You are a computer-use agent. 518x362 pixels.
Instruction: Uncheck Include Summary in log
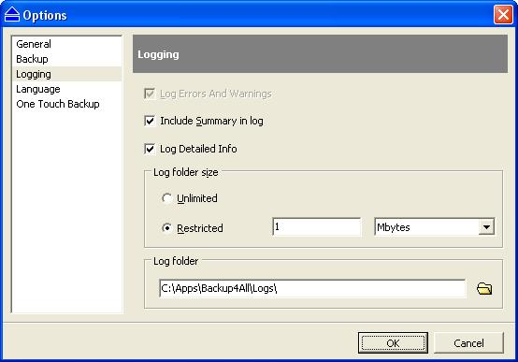coord(150,121)
